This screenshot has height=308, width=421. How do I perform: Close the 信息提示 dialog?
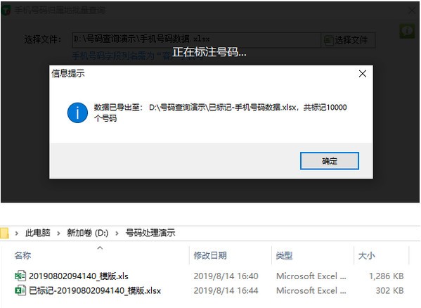tap(363, 74)
